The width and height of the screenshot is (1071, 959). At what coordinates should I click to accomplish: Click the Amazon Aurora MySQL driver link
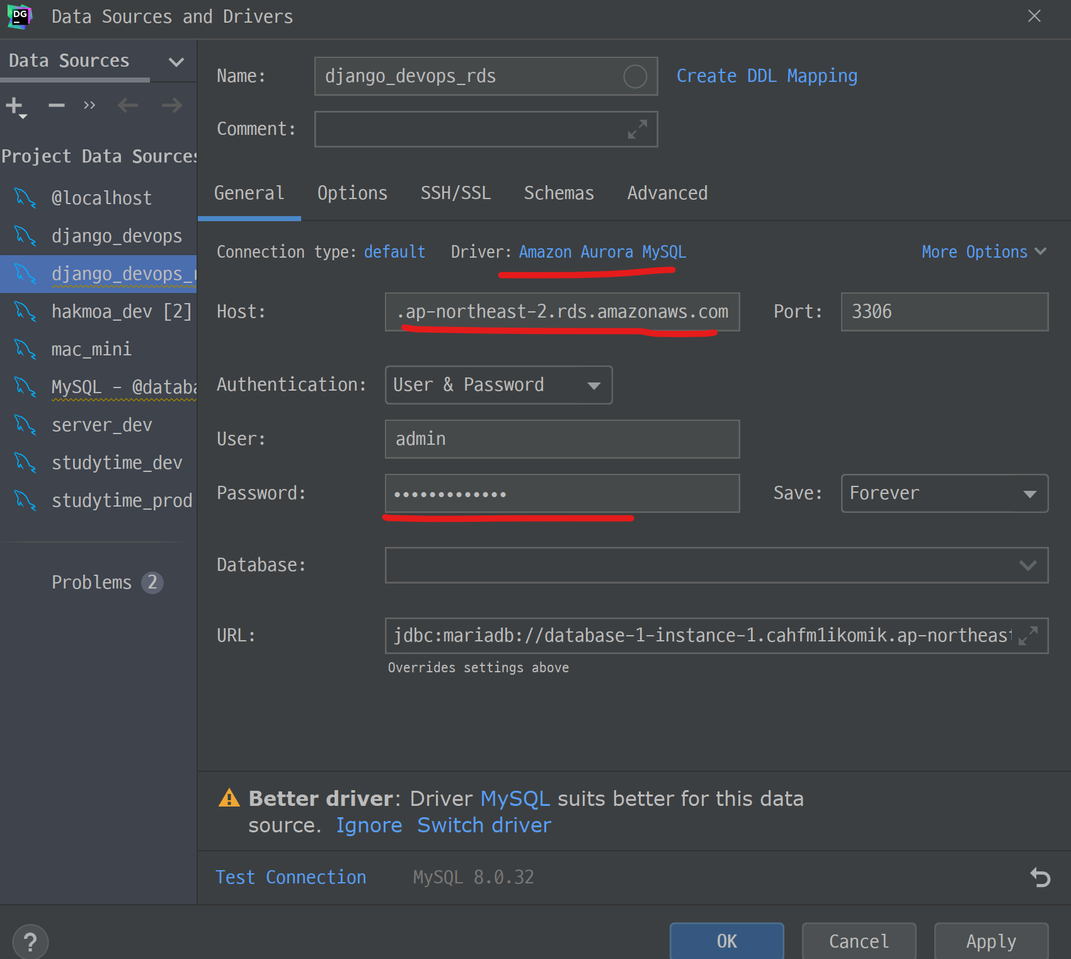click(x=602, y=252)
